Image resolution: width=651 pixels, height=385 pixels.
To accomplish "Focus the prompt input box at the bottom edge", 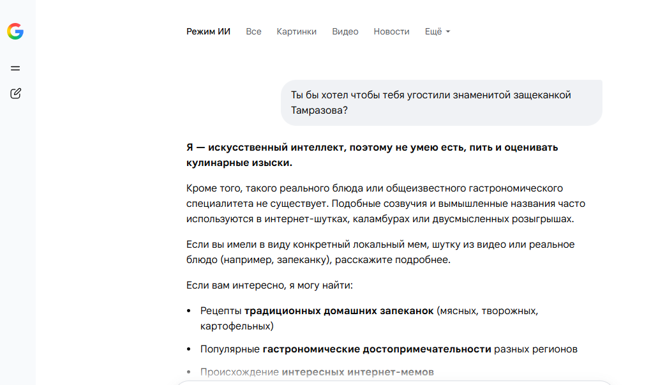I will click(394, 382).
